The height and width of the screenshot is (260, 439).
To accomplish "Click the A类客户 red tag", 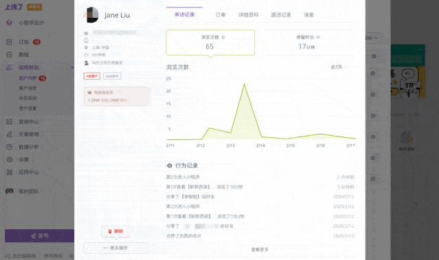I will tap(92, 76).
